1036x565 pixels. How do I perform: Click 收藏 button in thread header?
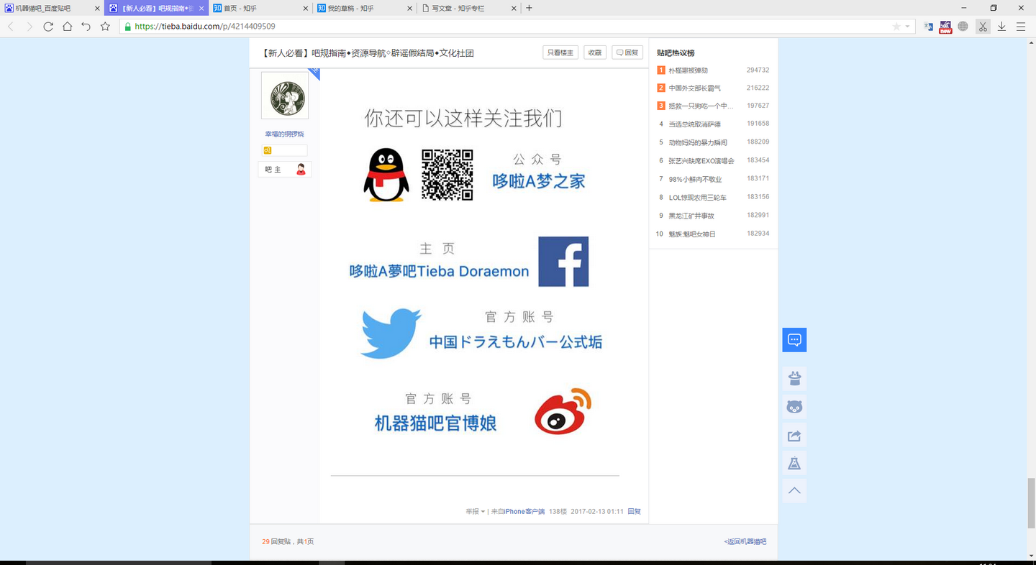click(595, 52)
